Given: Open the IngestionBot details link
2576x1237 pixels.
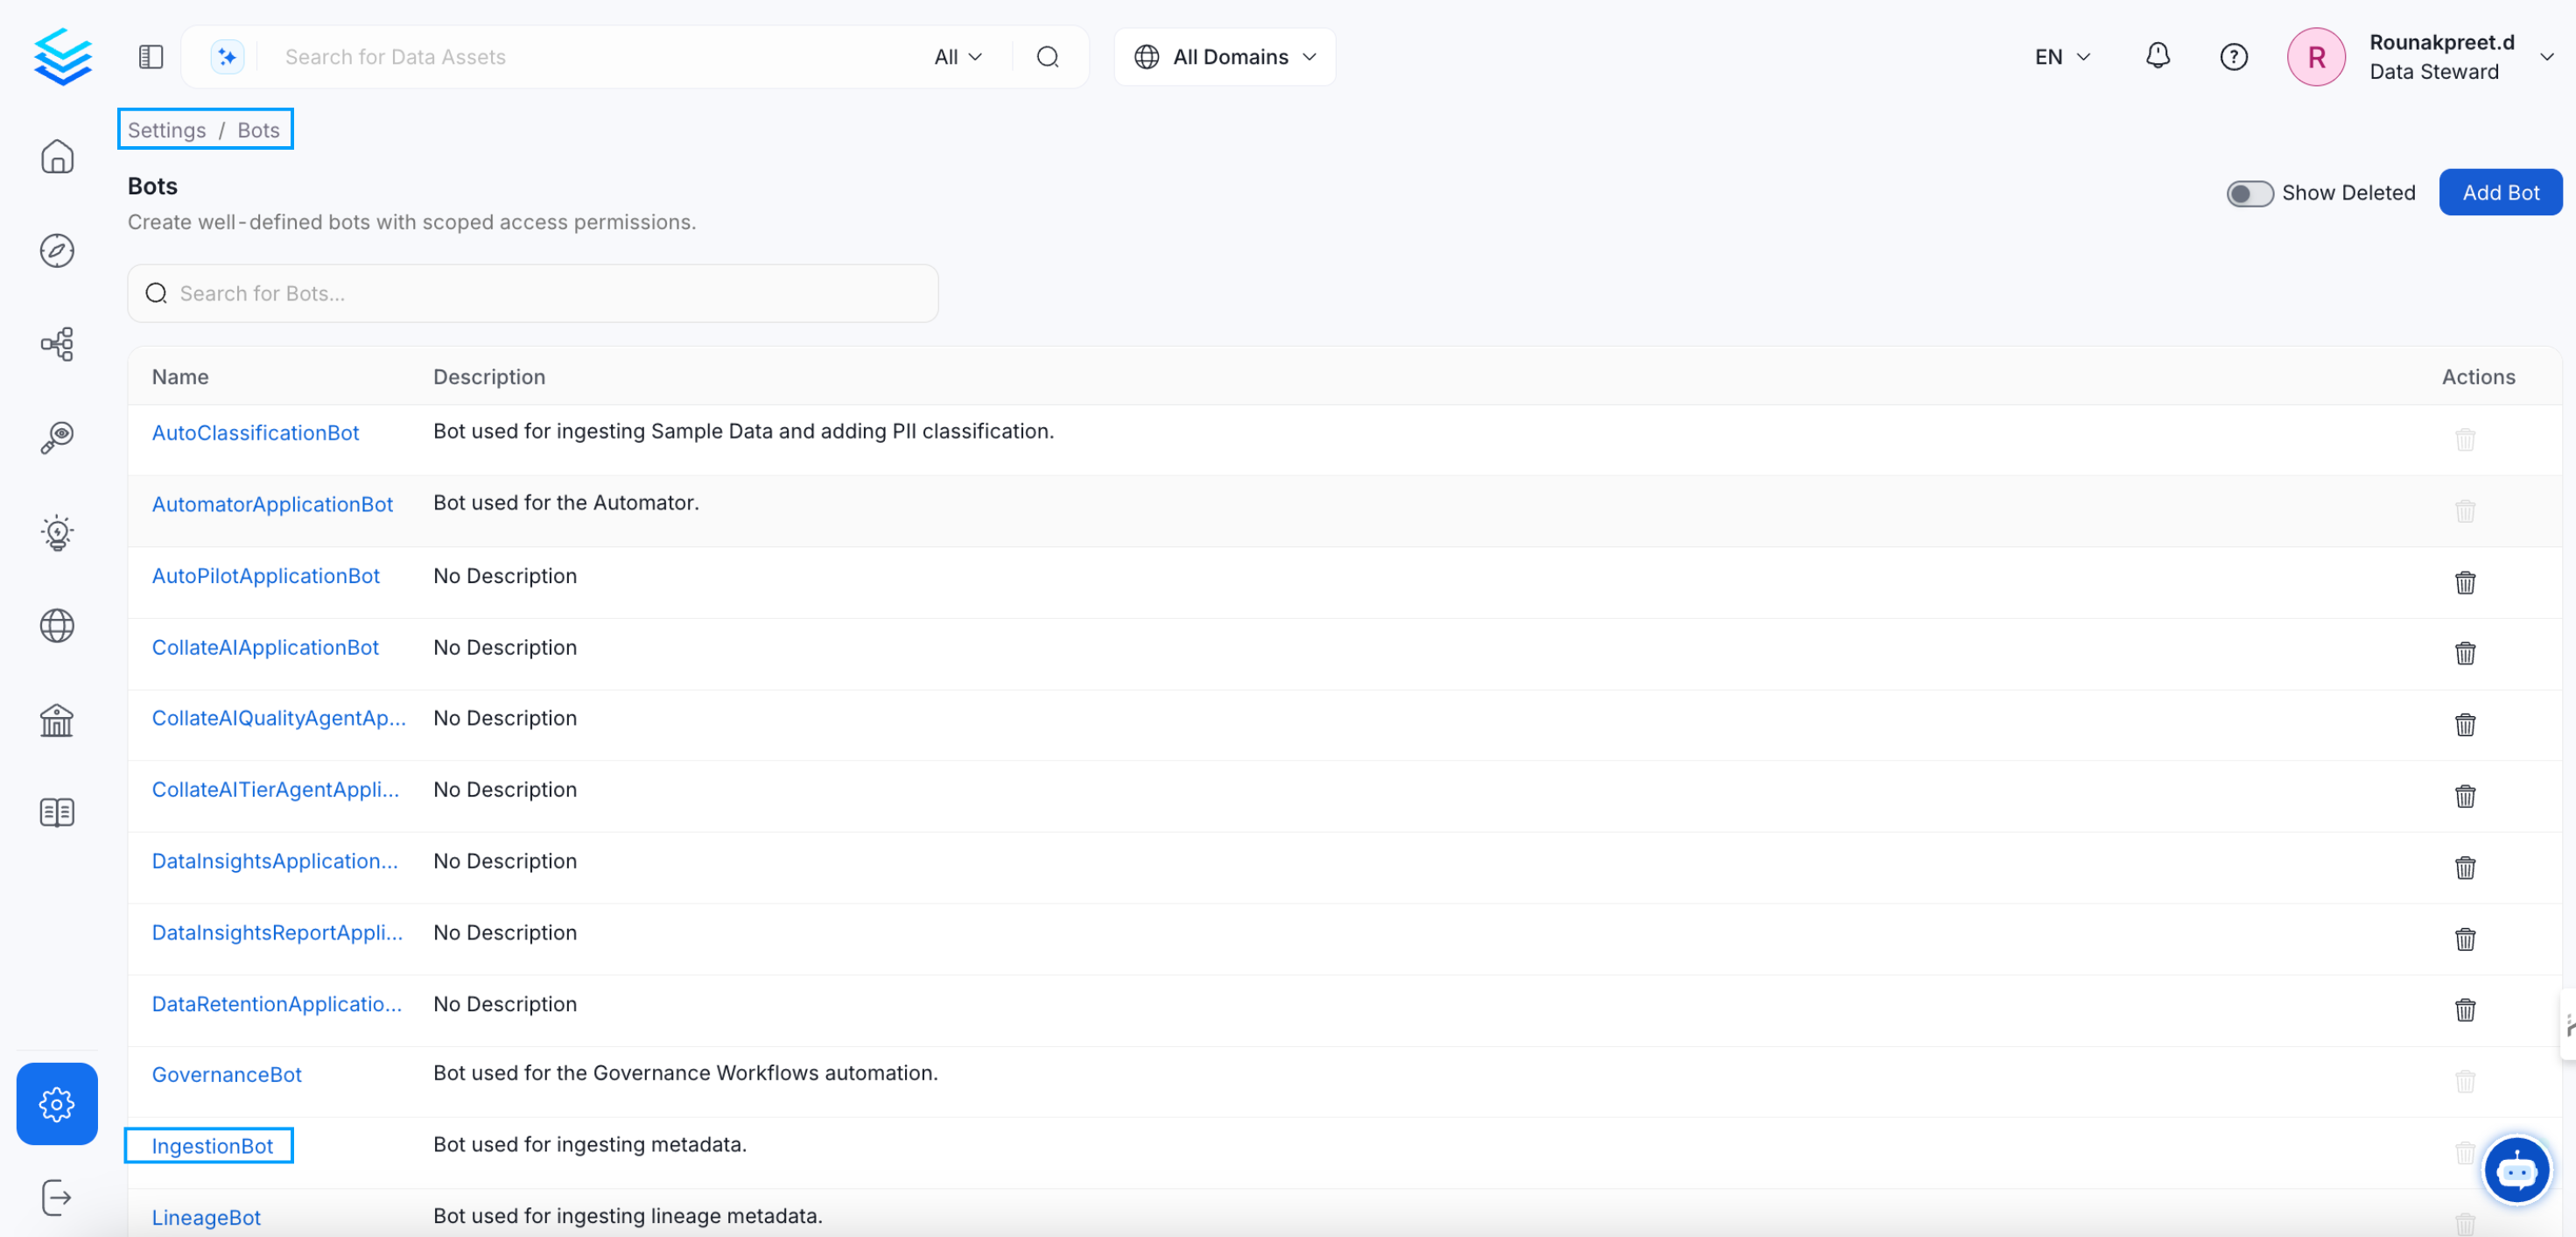Looking at the screenshot, I should [208, 1146].
